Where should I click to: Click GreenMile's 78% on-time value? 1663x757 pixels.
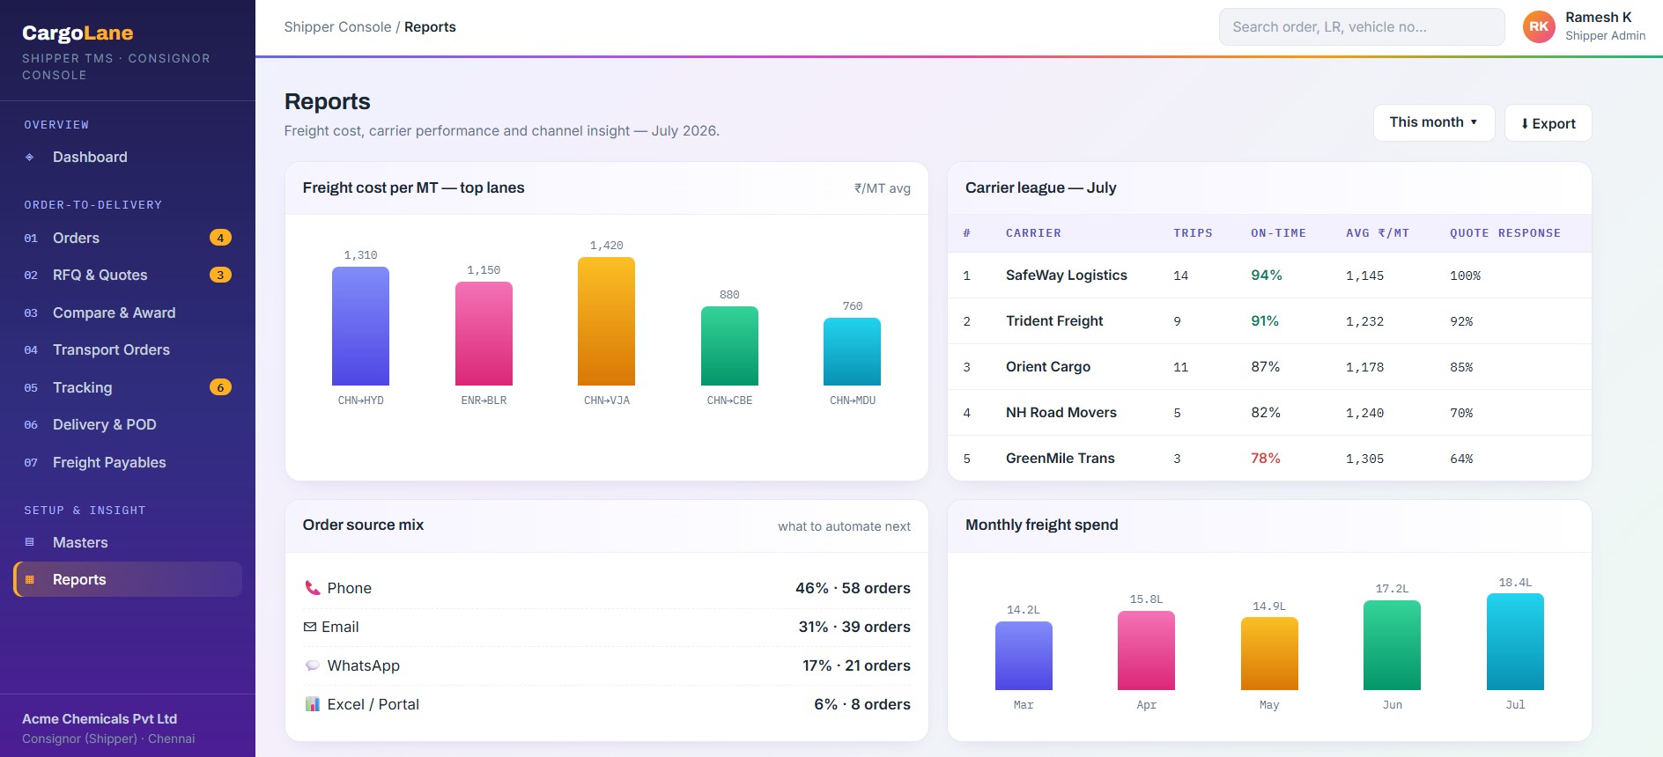tap(1266, 459)
